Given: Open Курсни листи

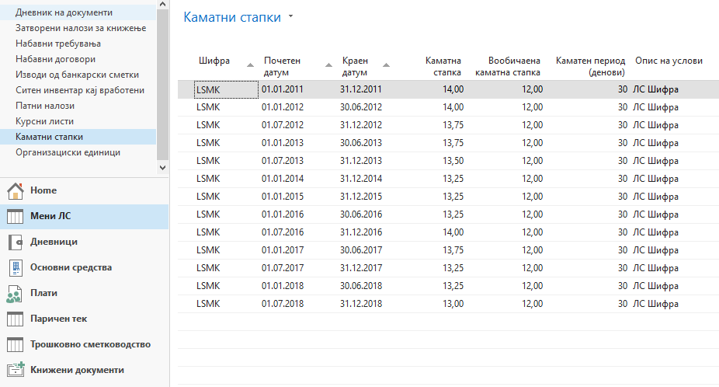Looking at the screenshot, I should [44, 122].
